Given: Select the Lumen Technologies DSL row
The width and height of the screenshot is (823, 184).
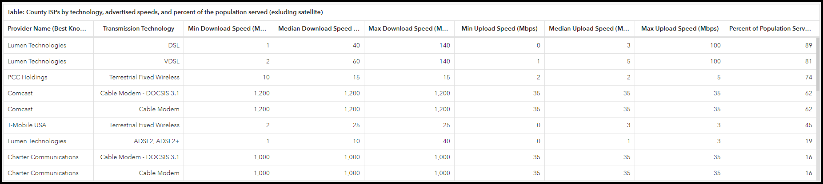Looking at the screenshot, I should tap(410, 45).
